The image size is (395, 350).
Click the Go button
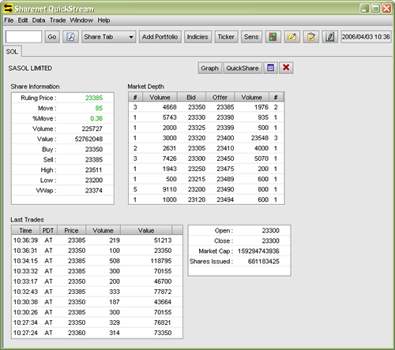point(52,37)
